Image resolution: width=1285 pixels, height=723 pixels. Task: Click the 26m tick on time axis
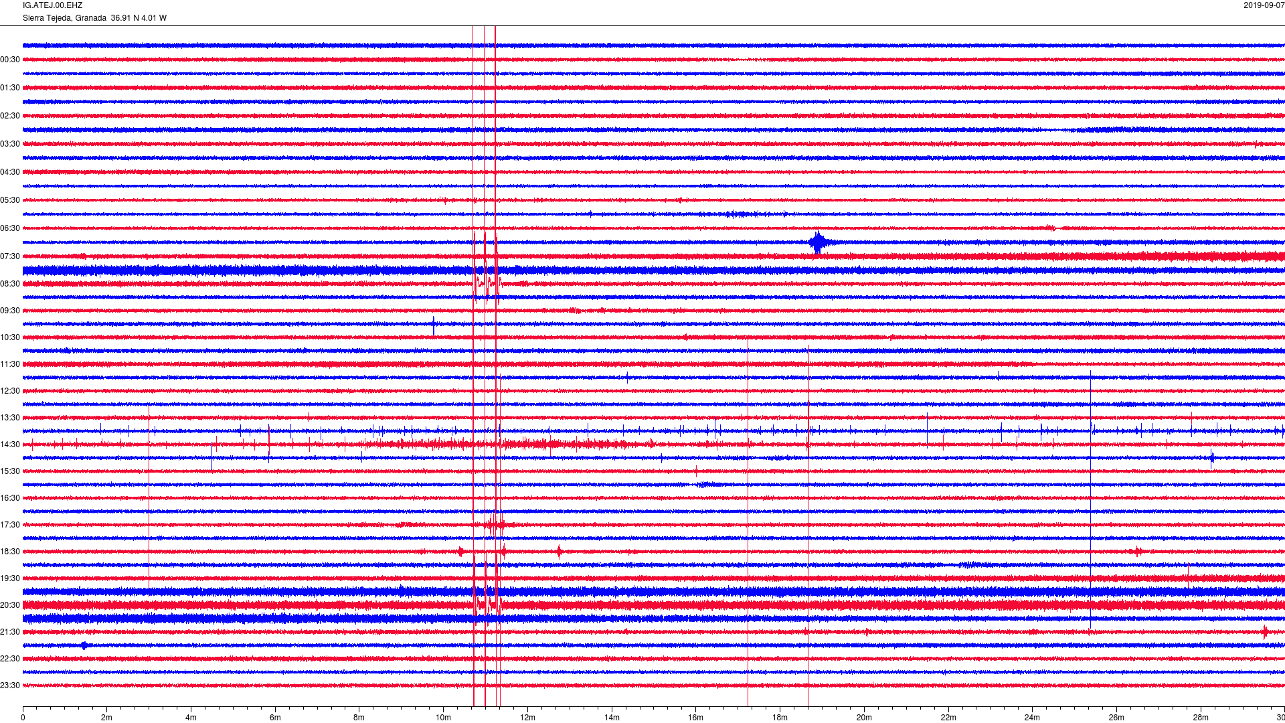tap(1116, 718)
